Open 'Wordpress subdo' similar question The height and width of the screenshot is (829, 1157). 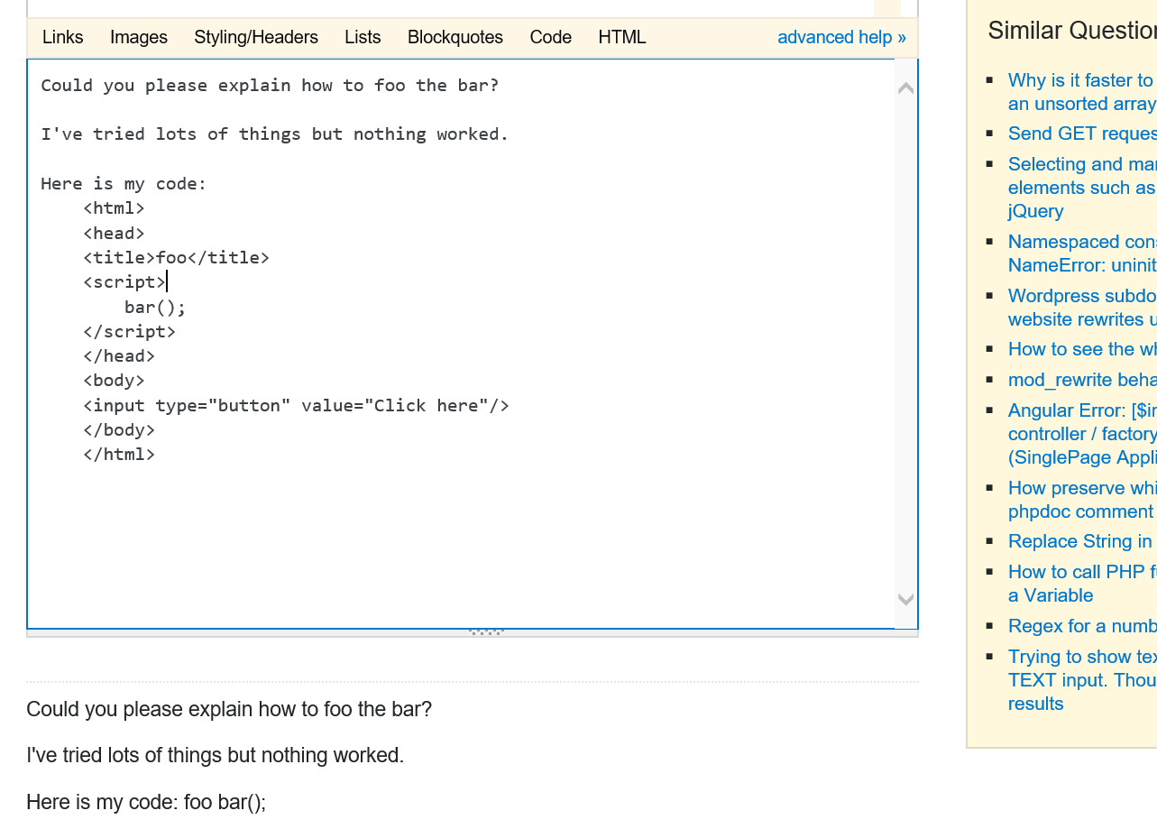pos(1082,308)
